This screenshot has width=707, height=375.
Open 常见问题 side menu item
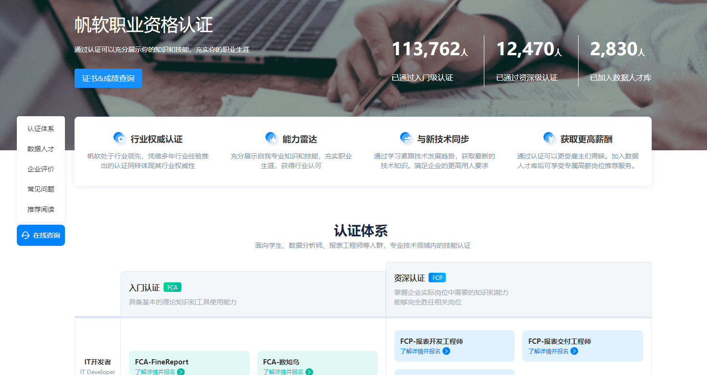pos(41,189)
